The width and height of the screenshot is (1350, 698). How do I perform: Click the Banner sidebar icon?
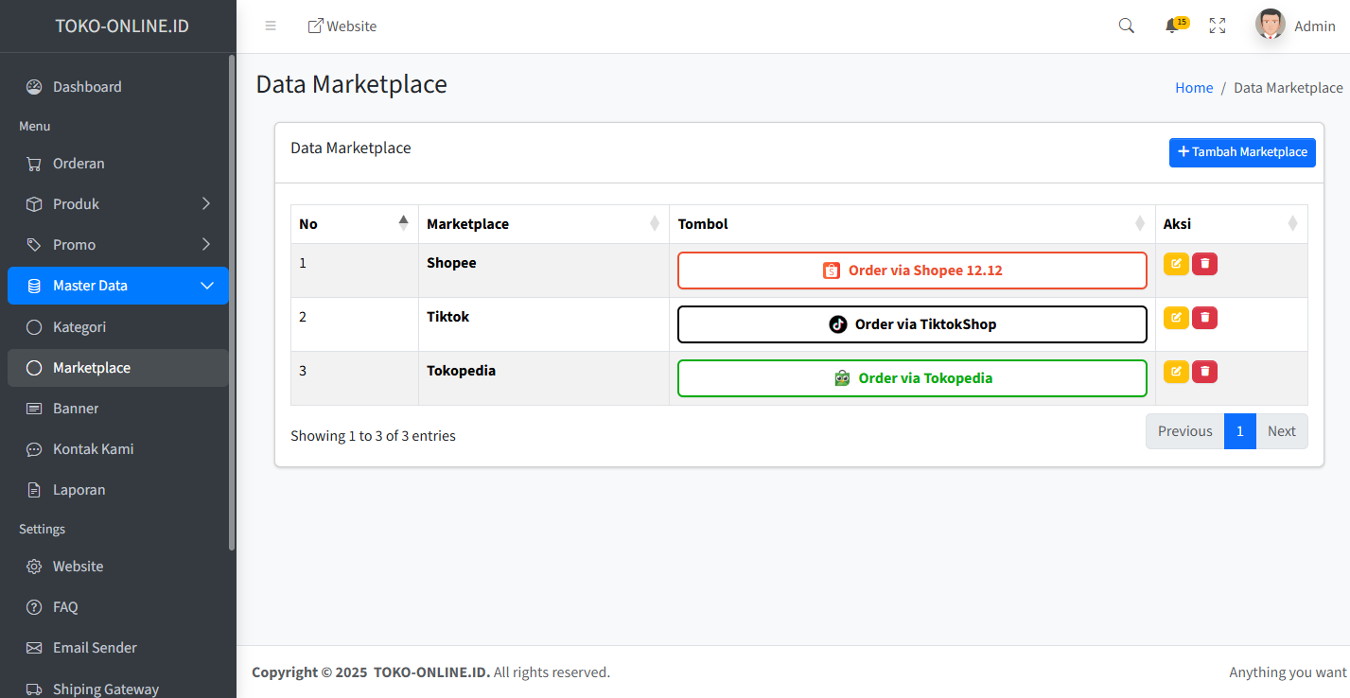click(34, 409)
